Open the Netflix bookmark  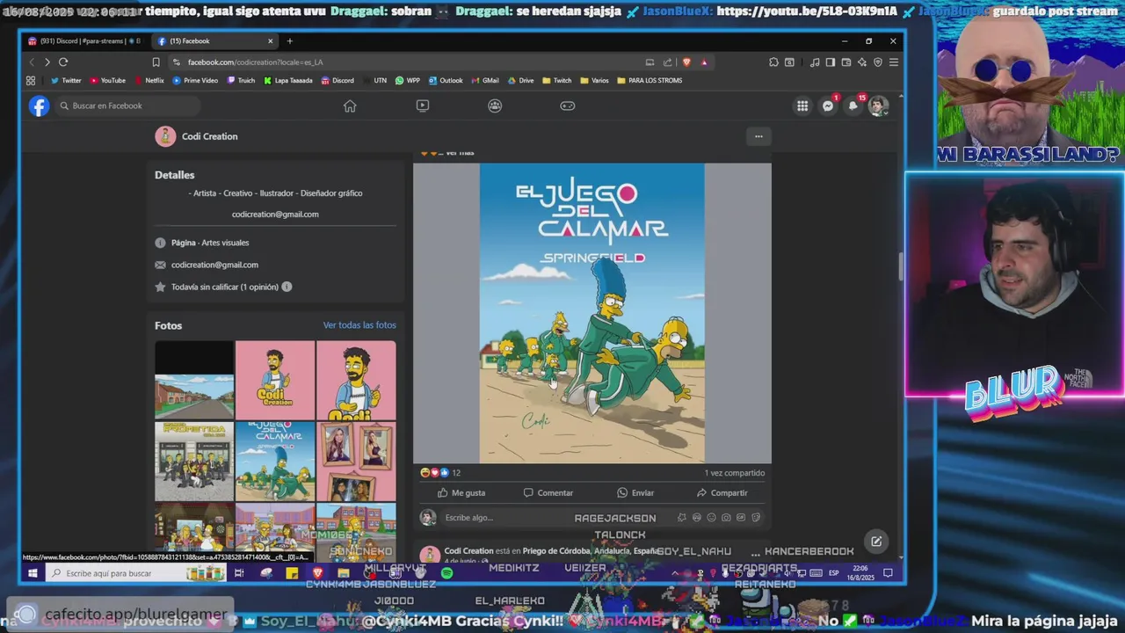coord(149,80)
